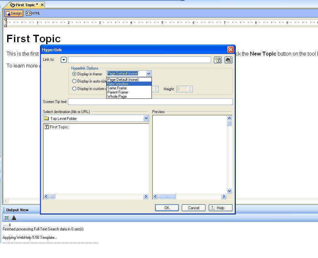Click the warning triangle icon in Output View
318x258 pixels.
point(14,218)
